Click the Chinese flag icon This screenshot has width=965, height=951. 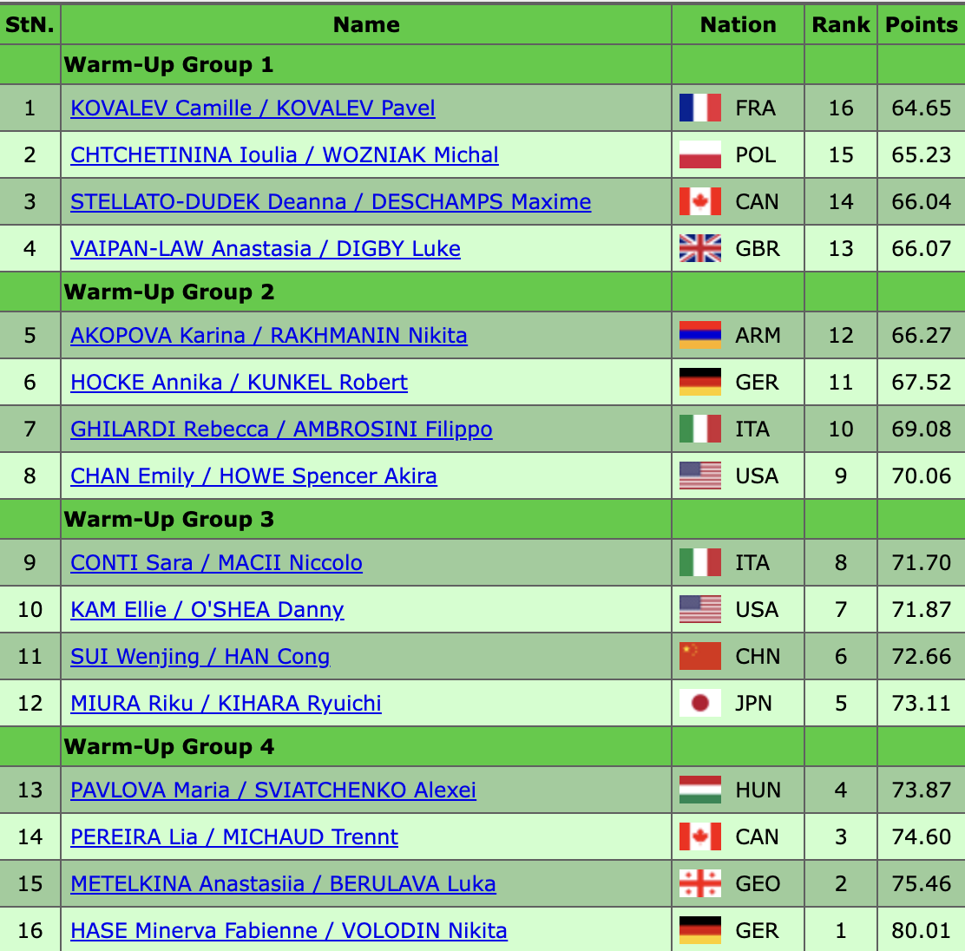[699, 657]
